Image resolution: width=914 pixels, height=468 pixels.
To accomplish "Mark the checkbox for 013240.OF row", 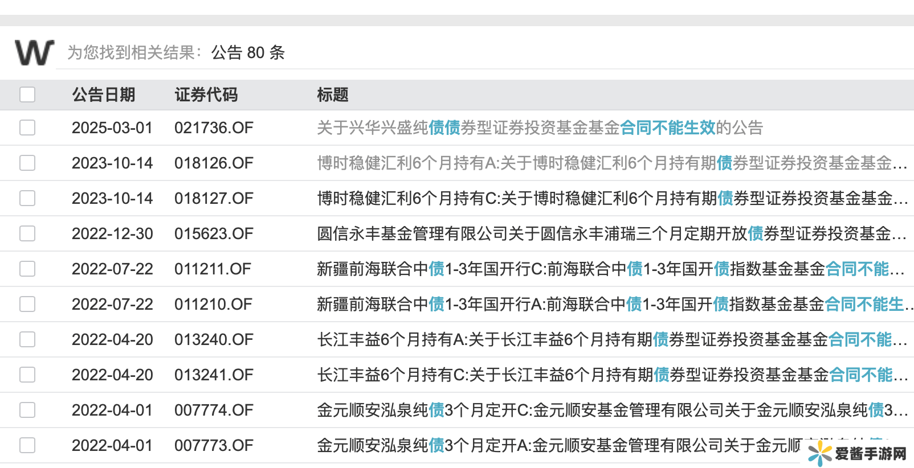I will (x=27, y=339).
